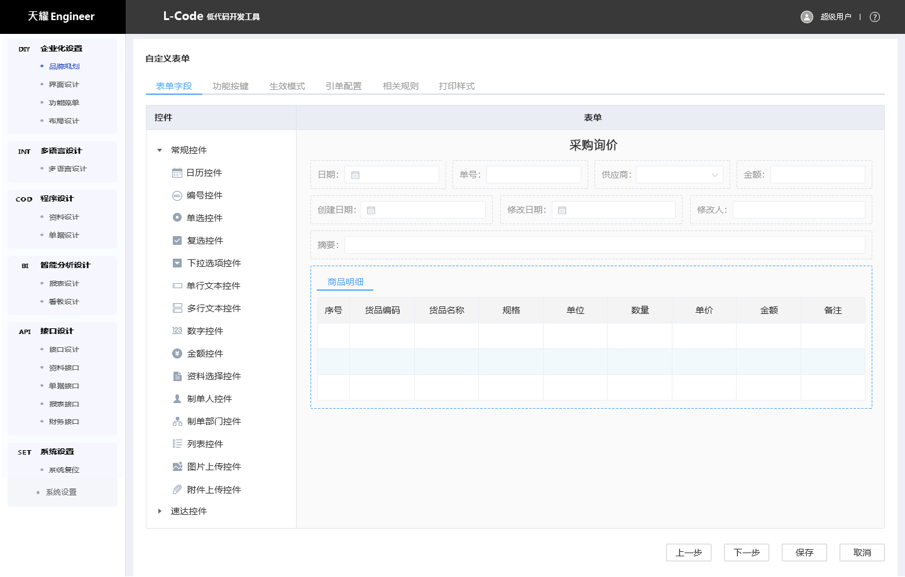The image size is (905, 577).
Task: Select the numbering control (编号控件) icon
Action: pyautogui.click(x=177, y=196)
